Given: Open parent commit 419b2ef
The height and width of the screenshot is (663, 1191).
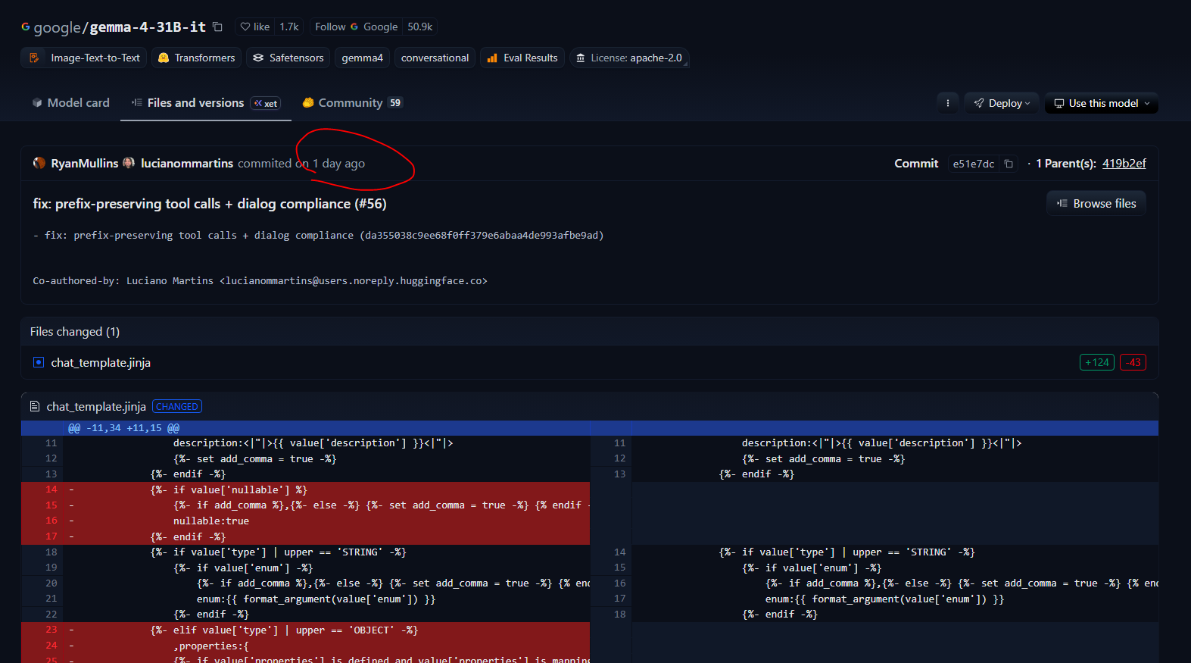Looking at the screenshot, I should pyautogui.click(x=1124, y=164).
